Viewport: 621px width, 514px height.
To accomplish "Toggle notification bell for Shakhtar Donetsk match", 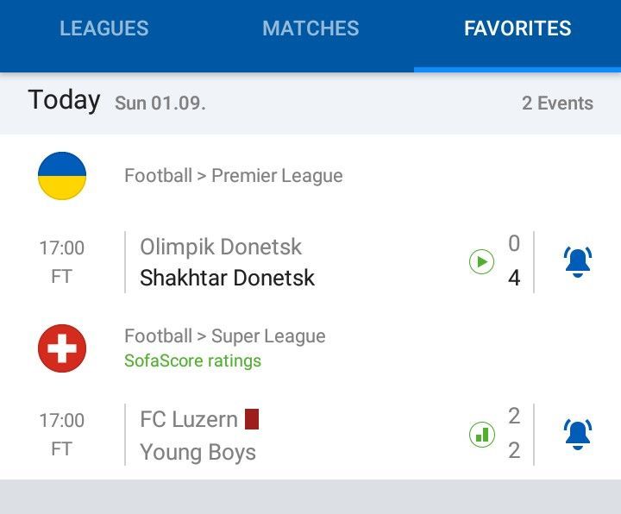I will click(x=577, y=261).
